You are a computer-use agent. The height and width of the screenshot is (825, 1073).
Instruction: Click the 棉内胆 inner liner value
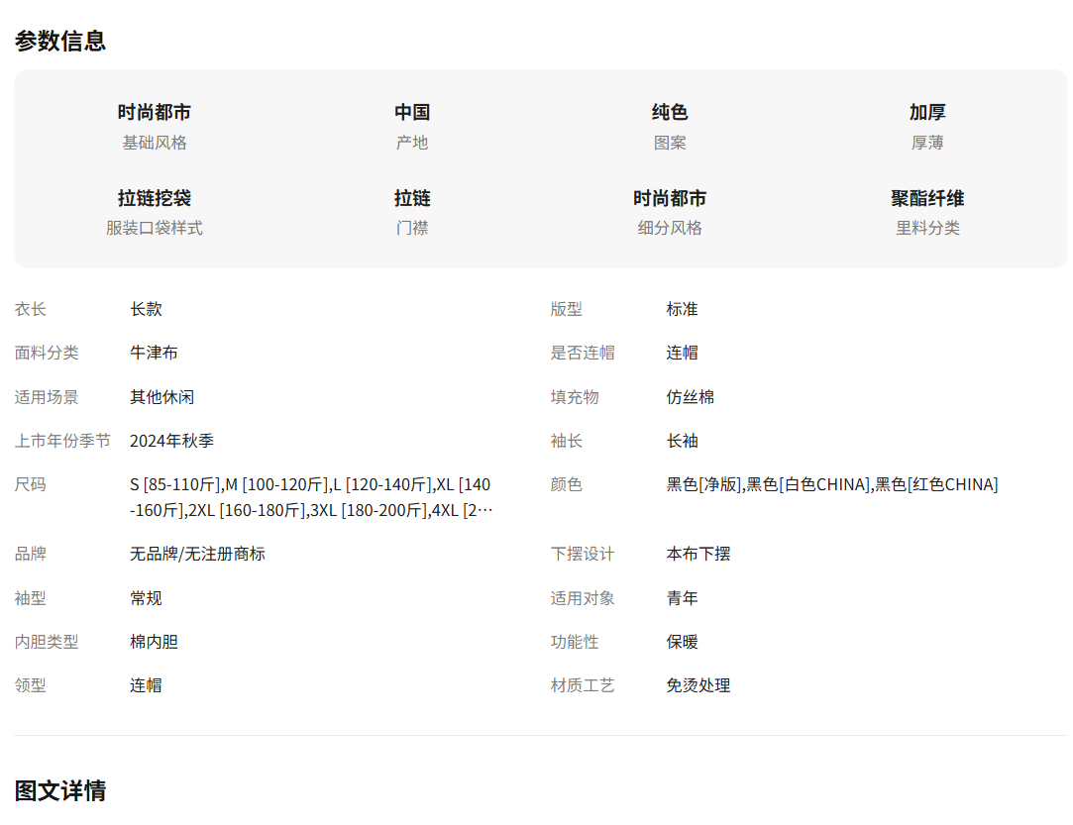154,642
